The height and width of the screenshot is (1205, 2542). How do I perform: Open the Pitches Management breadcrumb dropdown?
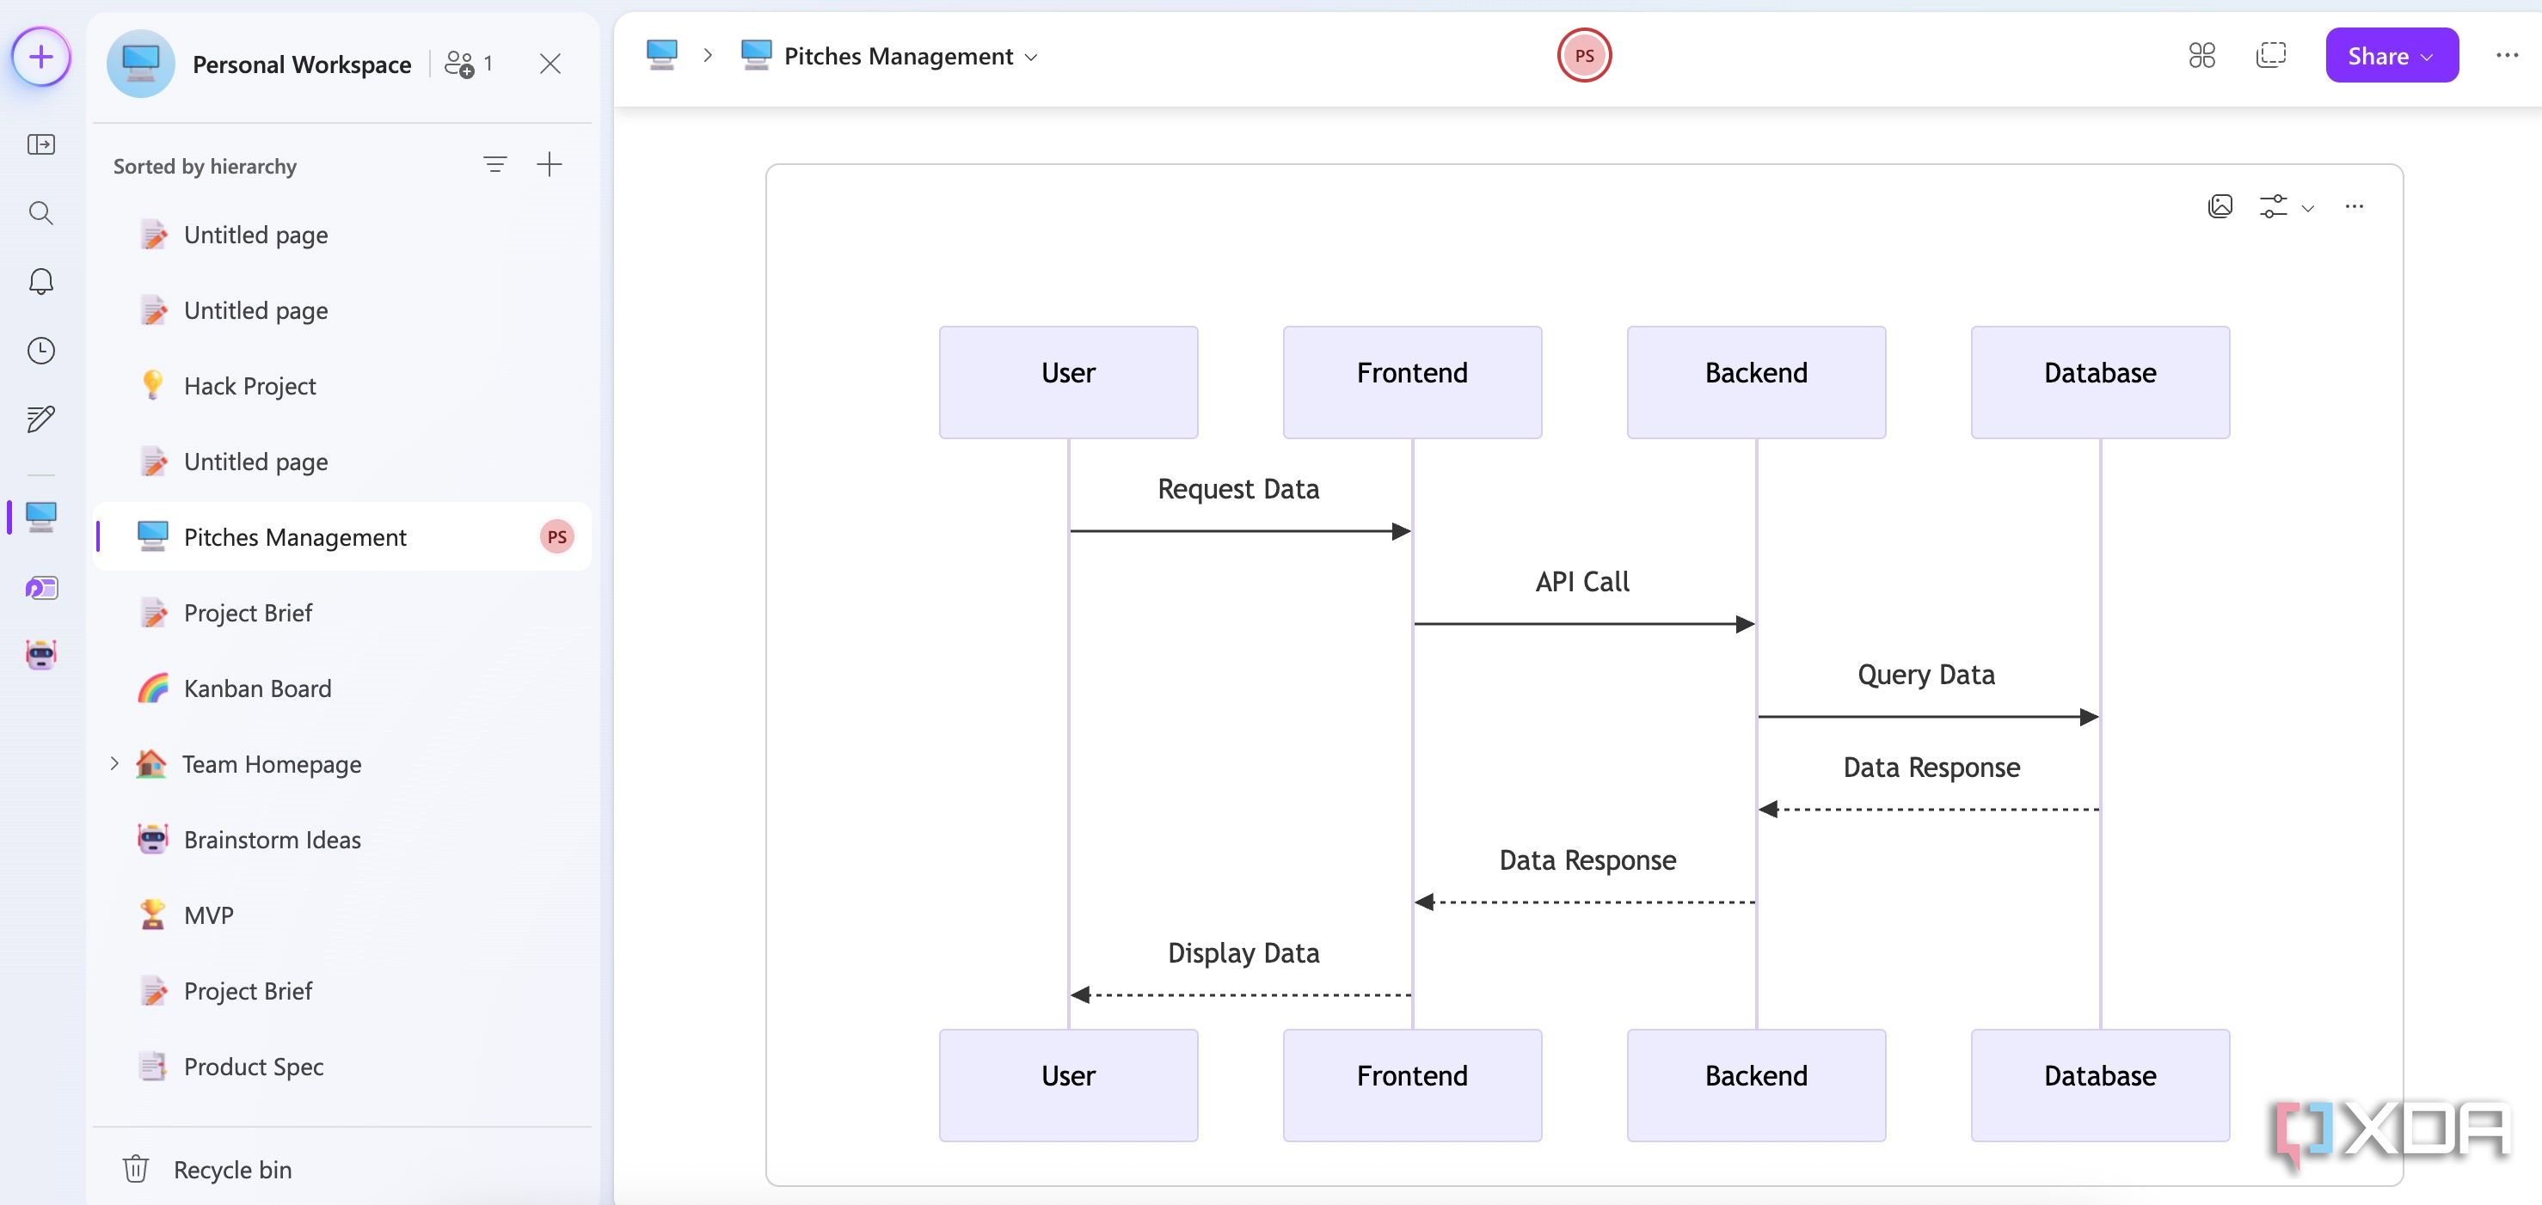(x=1032, y=58)
